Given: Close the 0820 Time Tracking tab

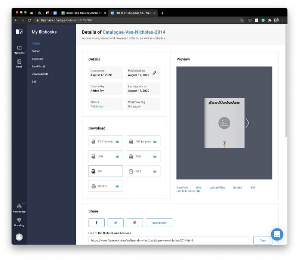Looking at the screenshot, I should coord(105,13).
